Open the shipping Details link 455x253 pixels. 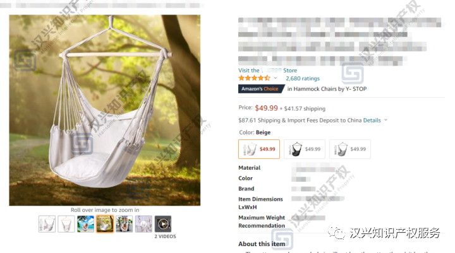pyautogui.click(x=372, y=121)
